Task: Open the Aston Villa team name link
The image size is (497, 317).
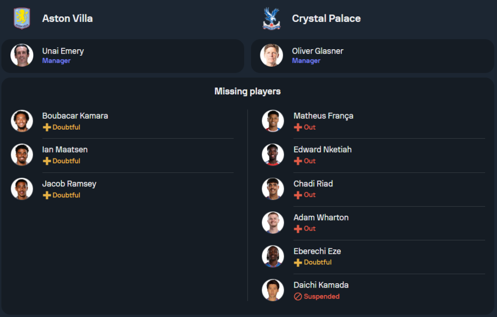Action: [67, 18]
